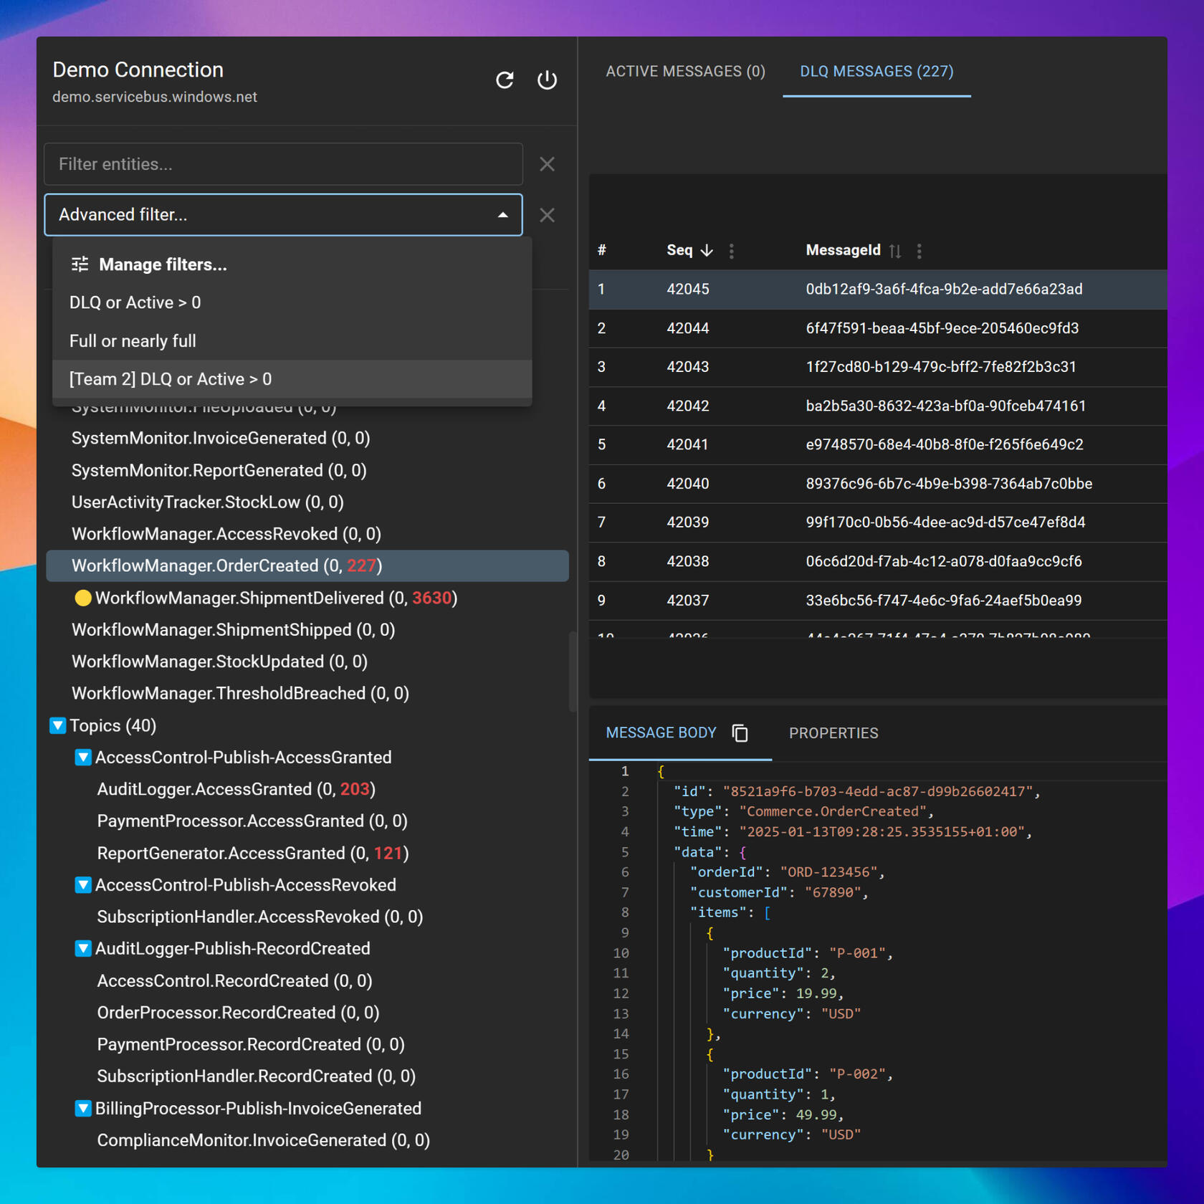Select WorkflowManager.ShipmentDelivered queue
This screenshot has height=1204, width=1204.
pyautogui.click(x=276, y=598)
